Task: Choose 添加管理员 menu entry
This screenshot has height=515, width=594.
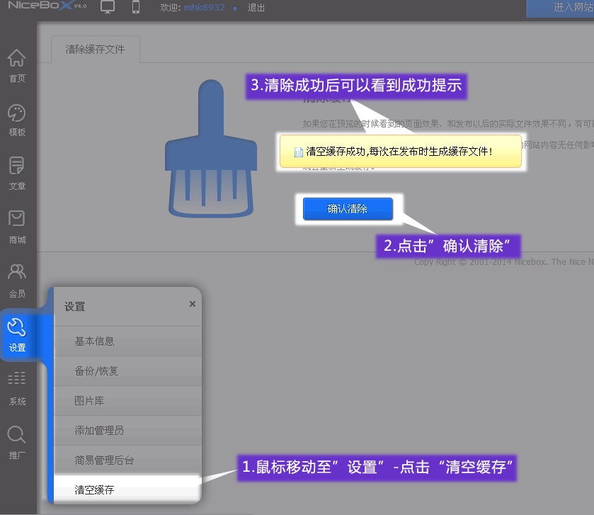Action: 99,431
